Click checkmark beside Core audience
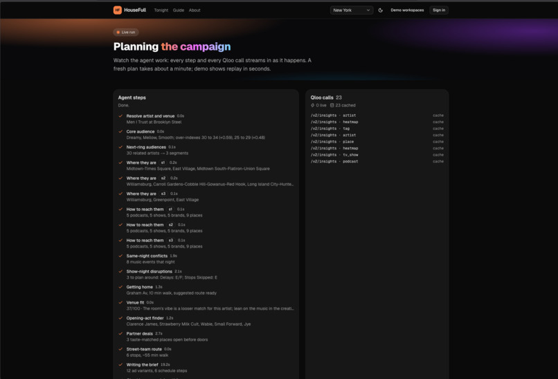The height and width of the screenshot is (379, 558). [x=120, y=131]
